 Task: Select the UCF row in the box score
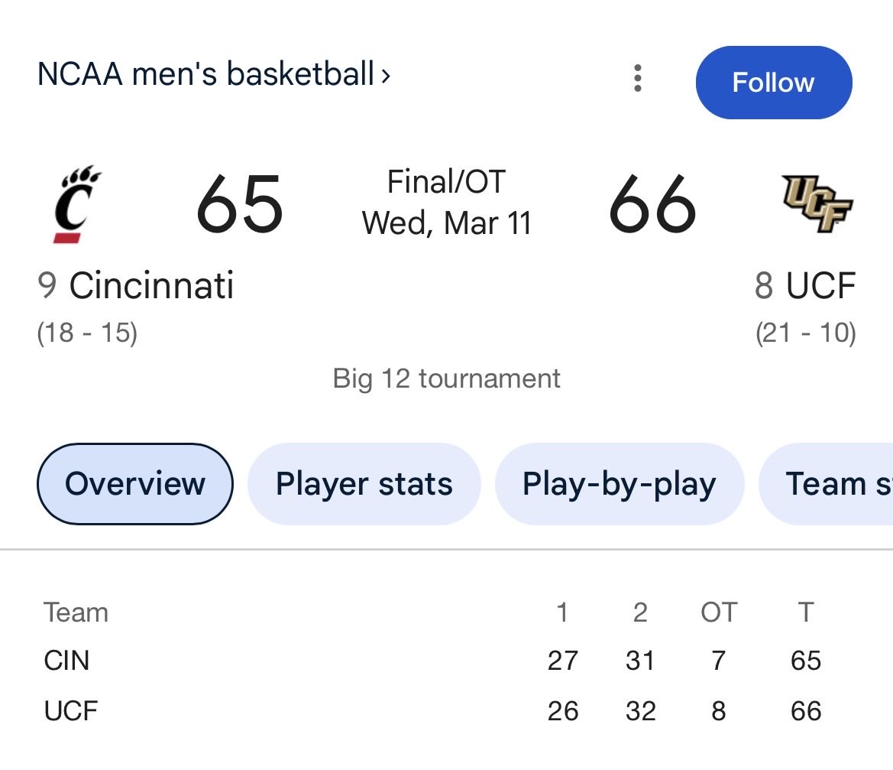pos(71,711)
